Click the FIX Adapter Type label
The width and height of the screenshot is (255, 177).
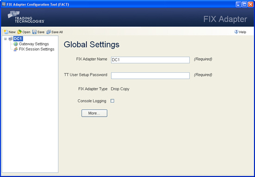pyautogui.click(x=93, y=89)
